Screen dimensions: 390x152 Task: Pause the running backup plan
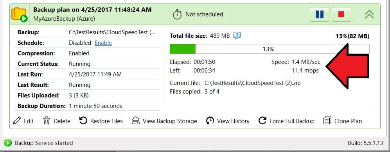319,14
